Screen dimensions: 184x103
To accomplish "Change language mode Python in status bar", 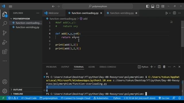I will (117, 98).
